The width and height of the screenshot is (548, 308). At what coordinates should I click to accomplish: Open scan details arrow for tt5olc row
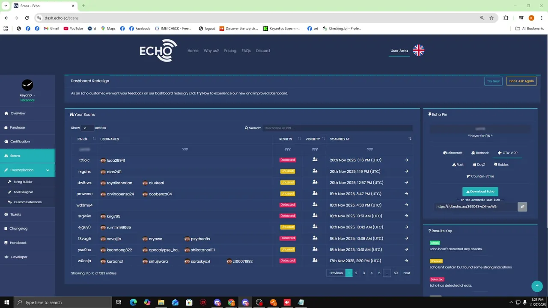pyautogui.click(x=406, y=160)
